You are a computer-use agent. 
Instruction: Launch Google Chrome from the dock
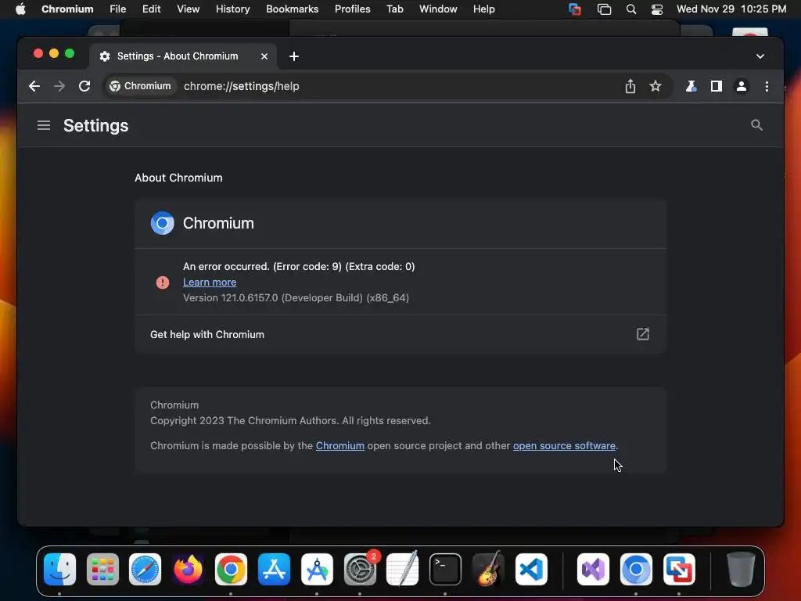click(x=231, y=570)
